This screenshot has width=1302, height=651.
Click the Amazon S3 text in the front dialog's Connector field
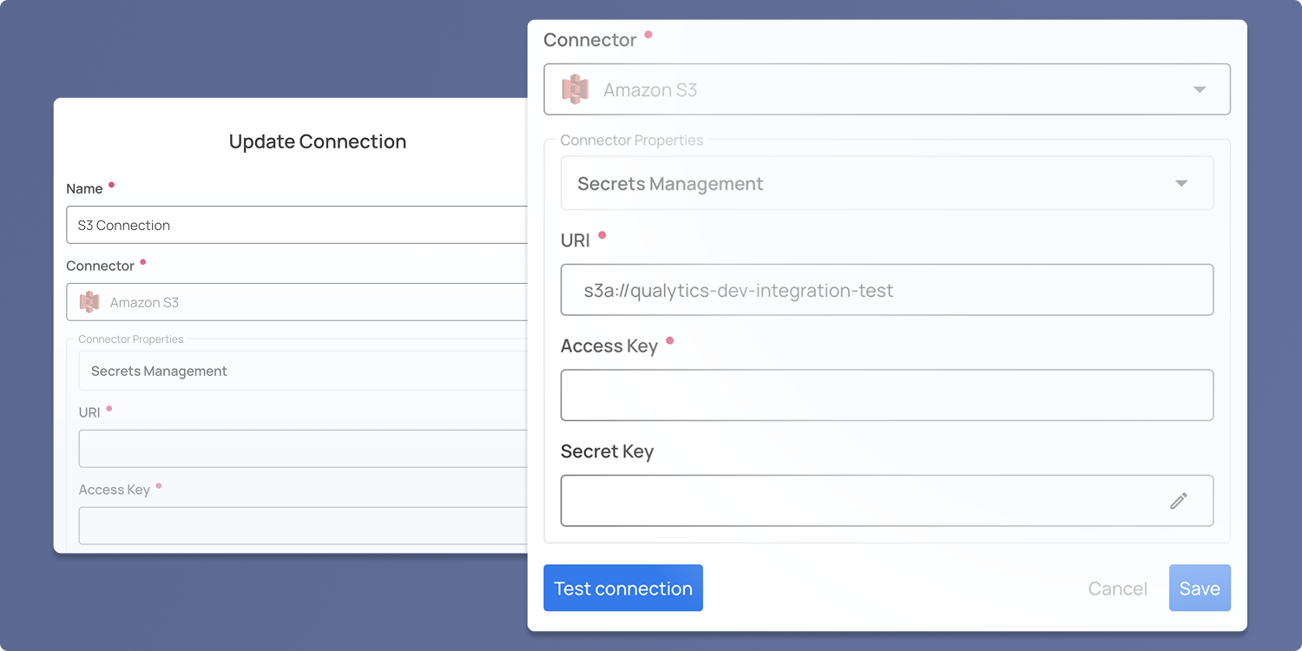pos(650,90)
